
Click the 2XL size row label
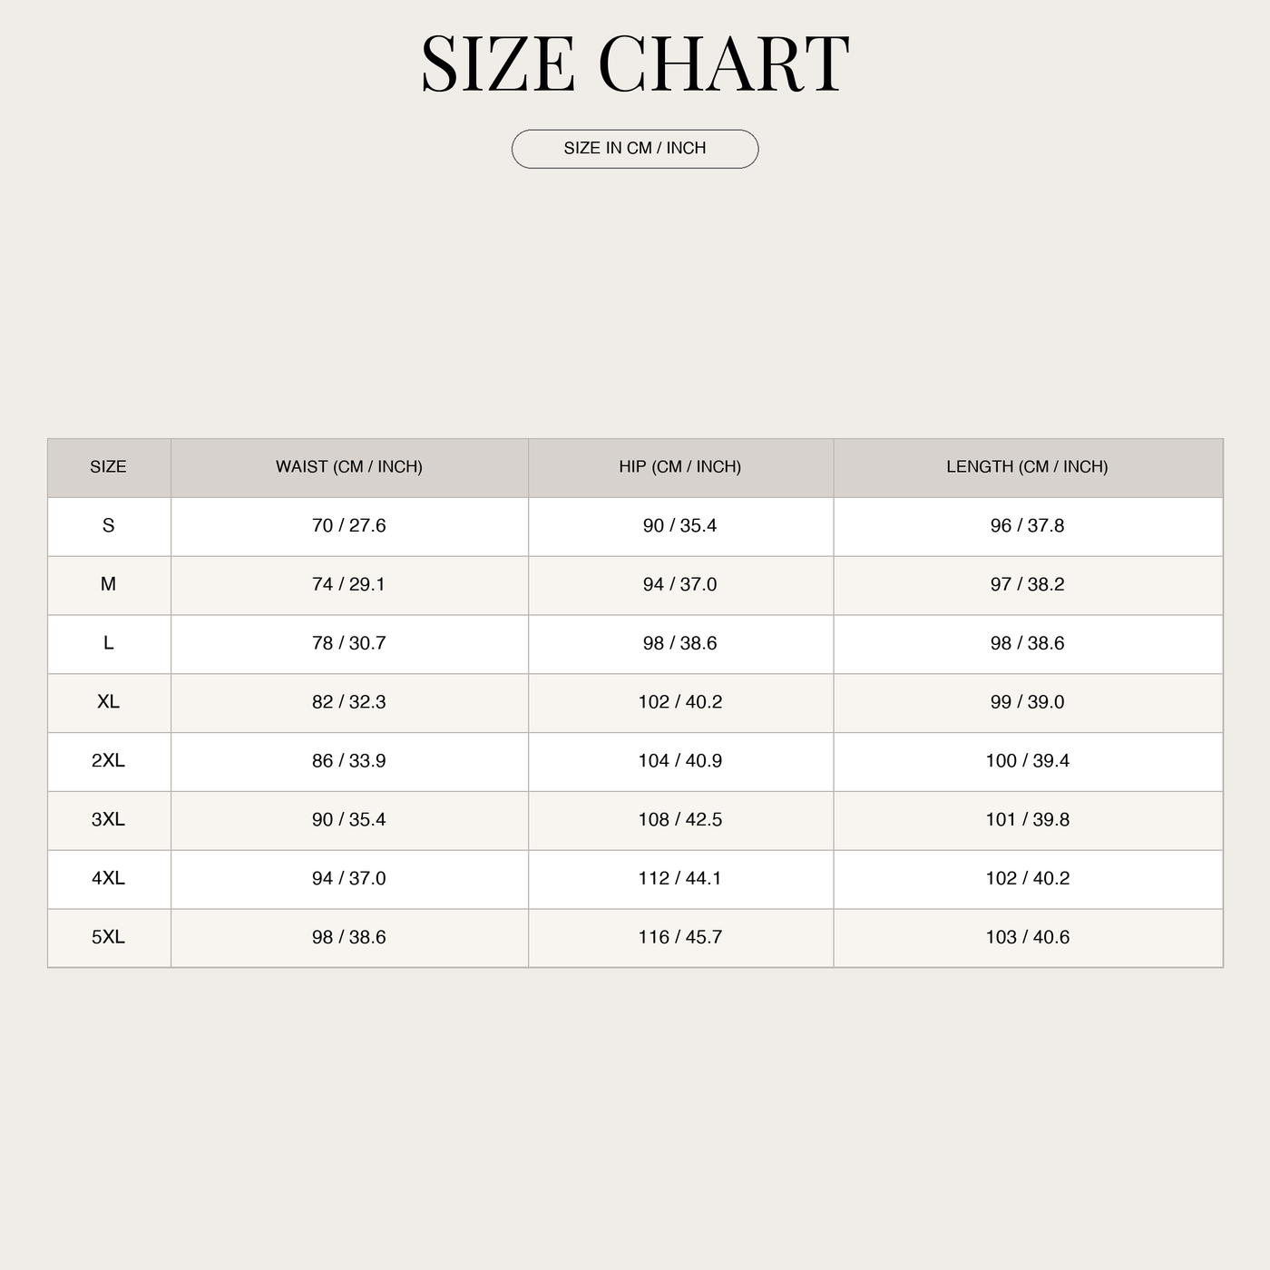(109, 762)
